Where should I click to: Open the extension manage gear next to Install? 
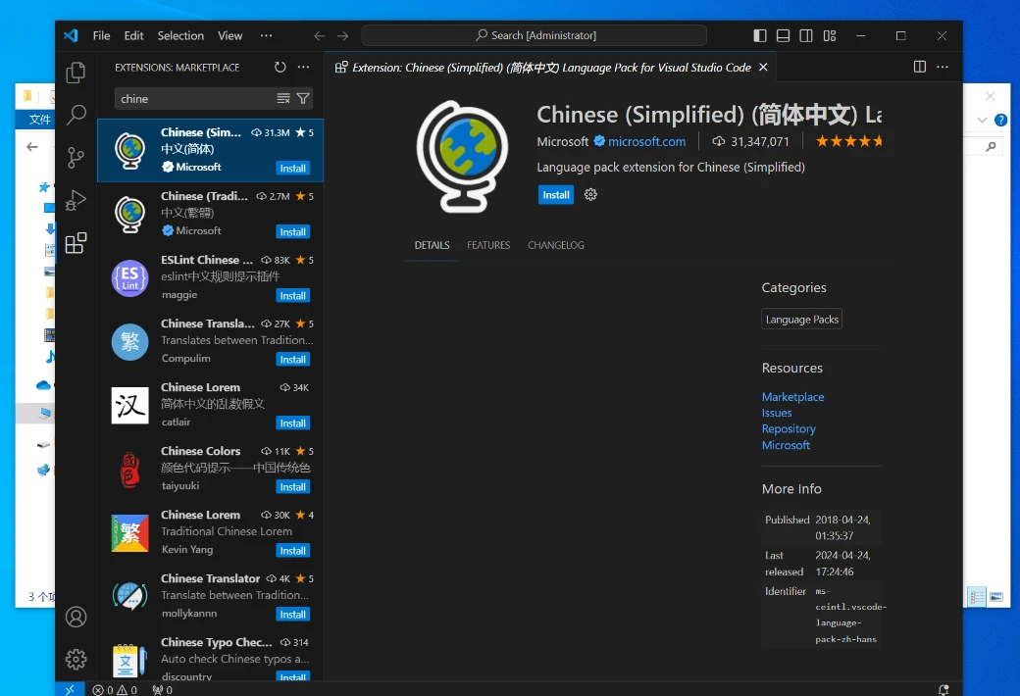tap(590, 194)
